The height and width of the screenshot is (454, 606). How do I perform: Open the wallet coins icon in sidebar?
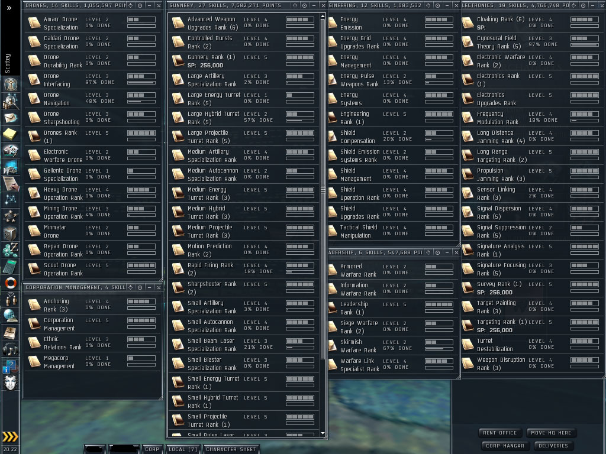(x=11, y=250)
